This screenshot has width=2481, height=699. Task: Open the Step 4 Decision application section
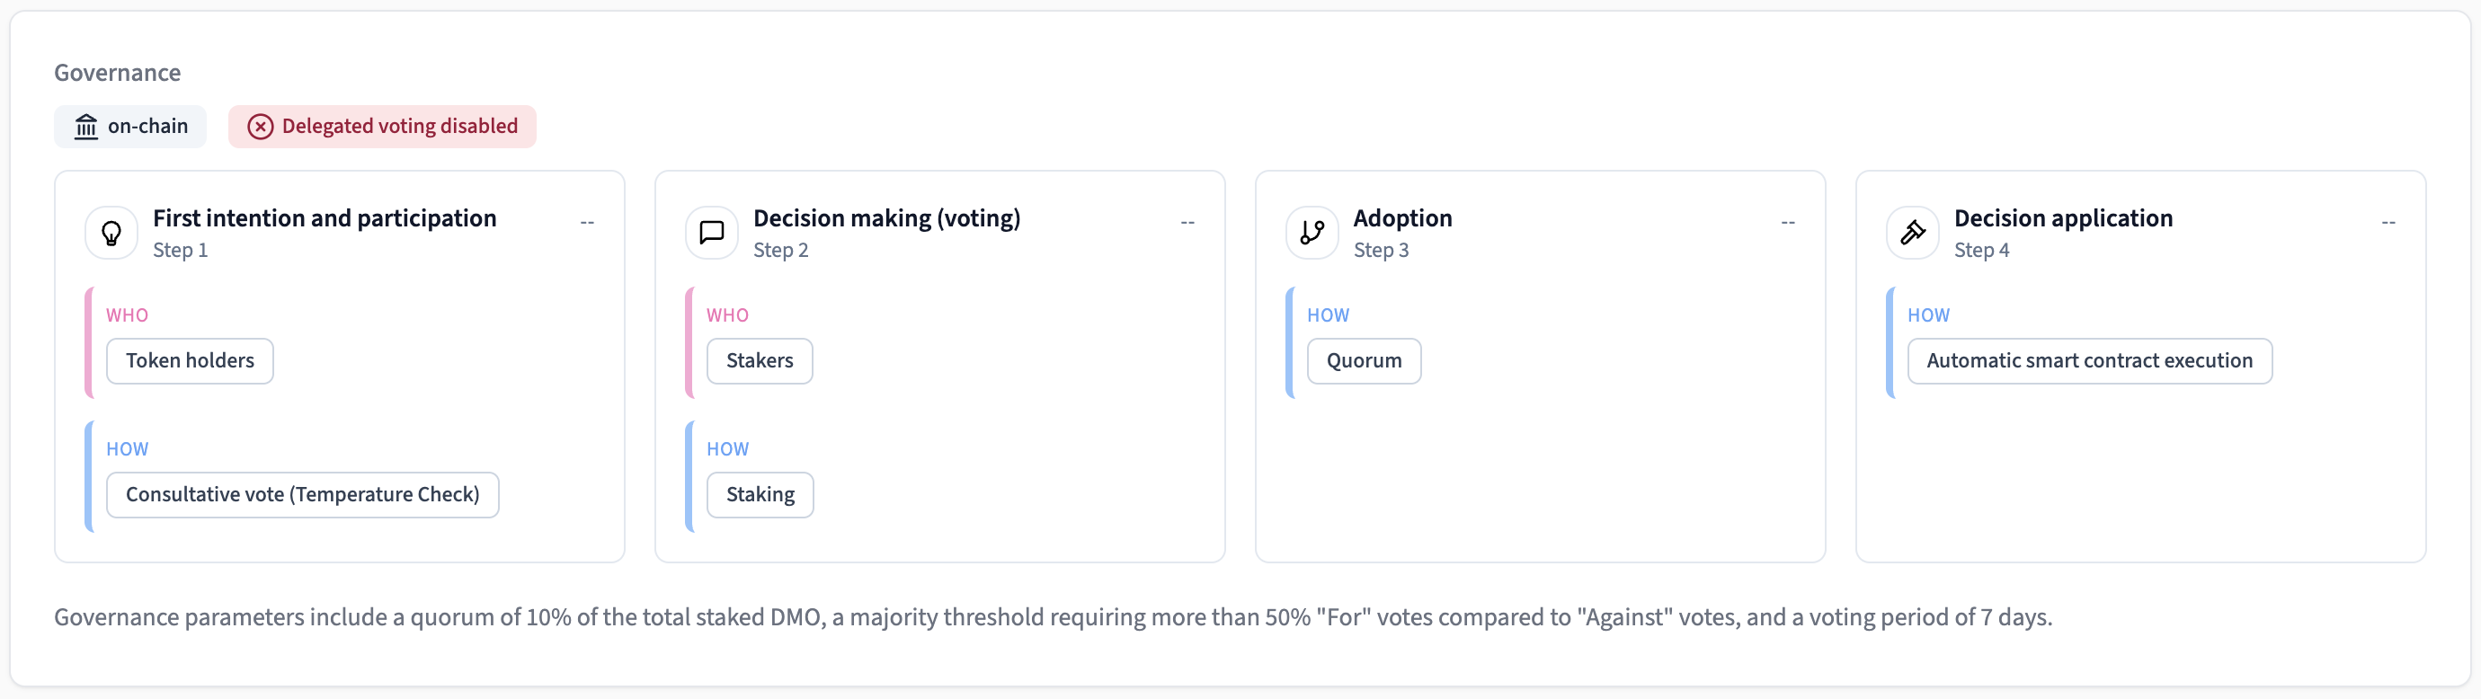tap(2388, 221)
